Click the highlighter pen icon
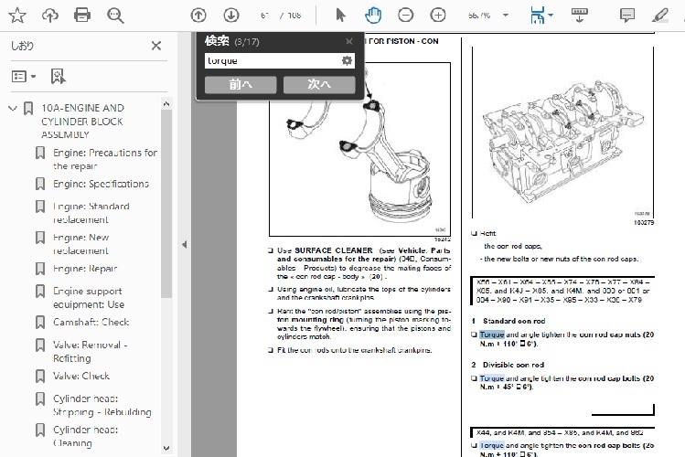 [659, 16]
